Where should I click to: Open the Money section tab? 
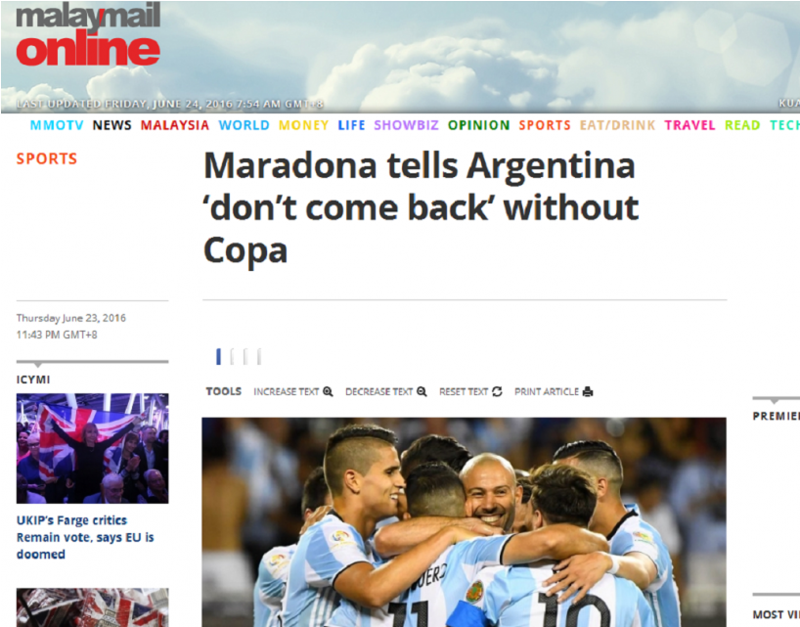303,125
